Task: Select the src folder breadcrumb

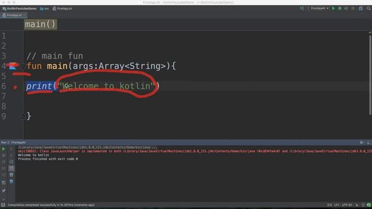Action: [x=44, y=9]
